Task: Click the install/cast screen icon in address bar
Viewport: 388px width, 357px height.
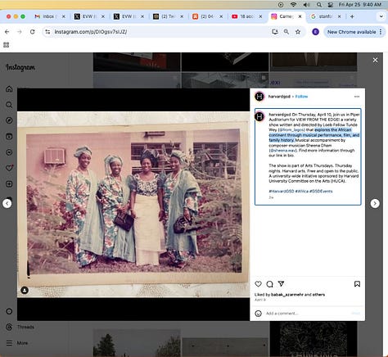Action: 275,32
